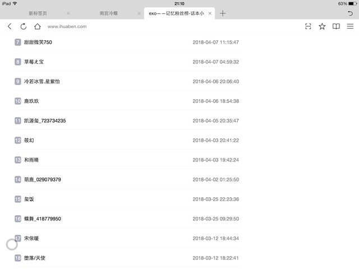The width and height of the screenshot is (359, 269).
Task: Select timestamp 2018-04-06 18:54:38
Action: [x=215, y=101]
